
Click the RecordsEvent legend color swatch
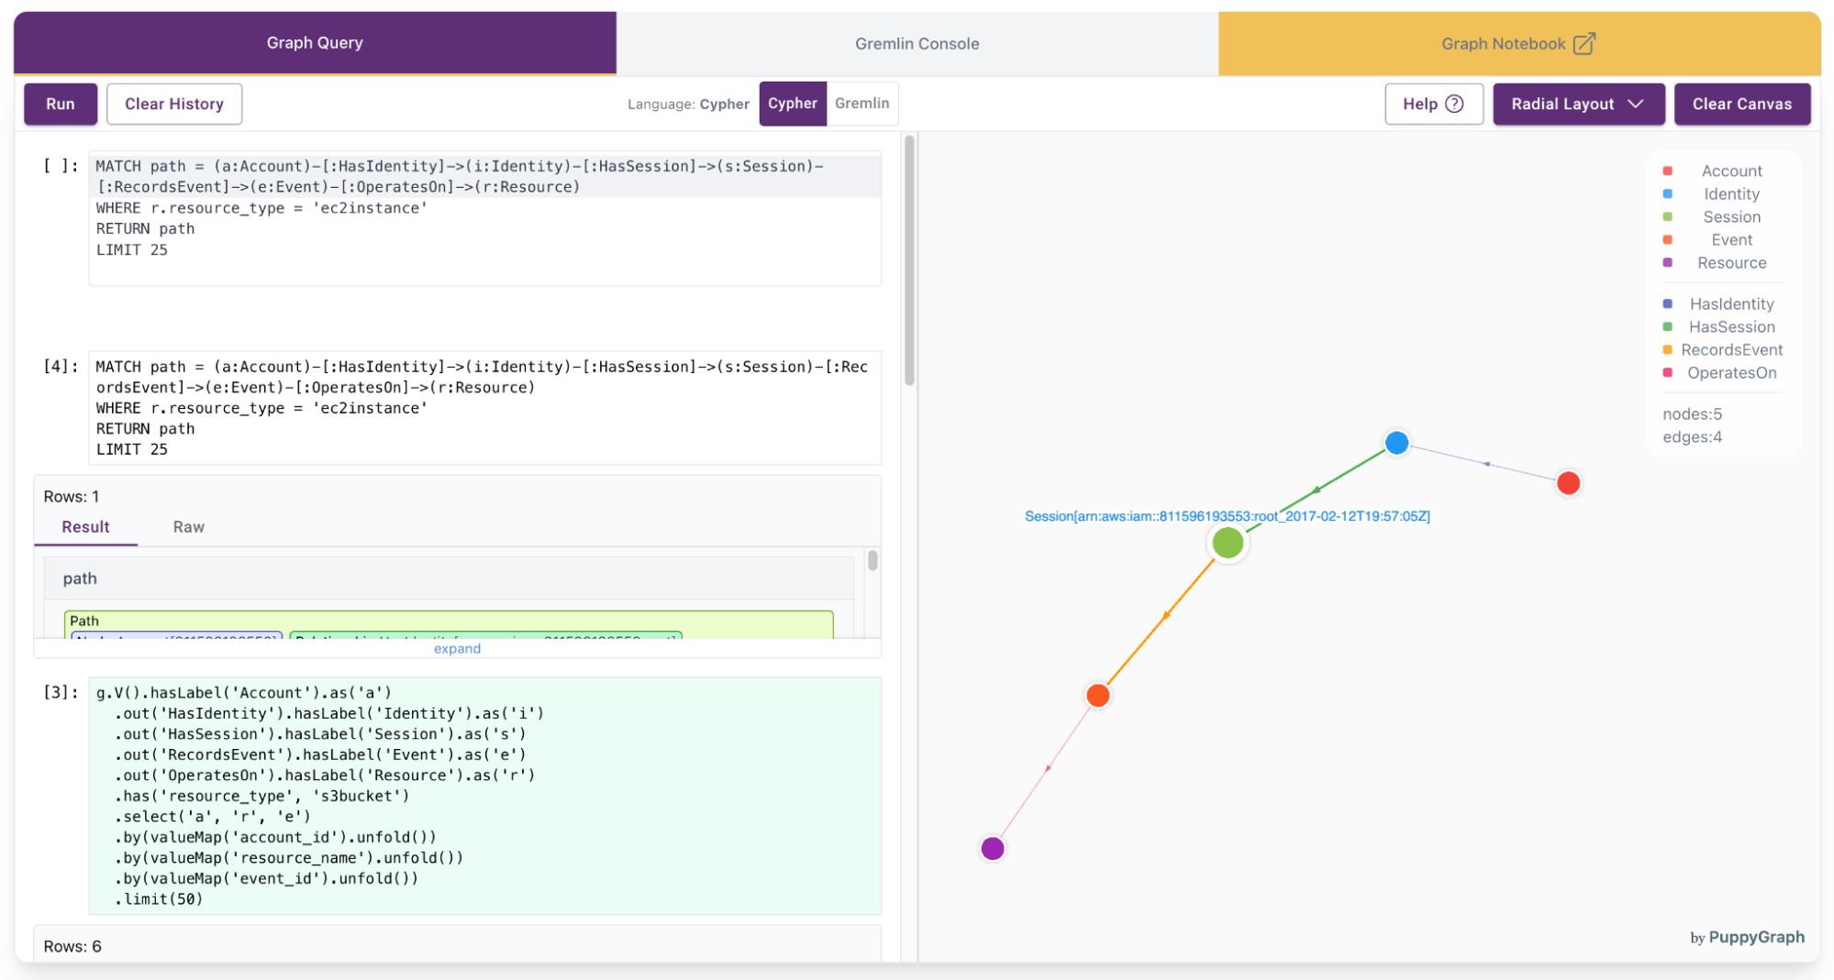[x=1666, y=349]
